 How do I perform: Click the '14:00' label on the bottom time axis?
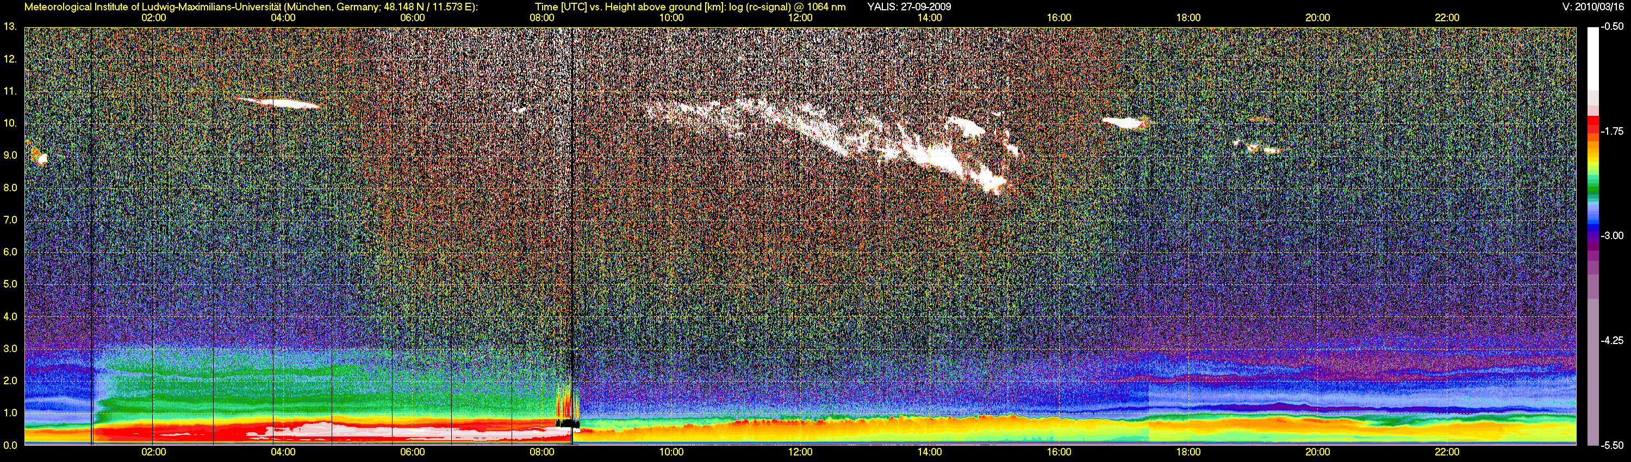point(930,452)
